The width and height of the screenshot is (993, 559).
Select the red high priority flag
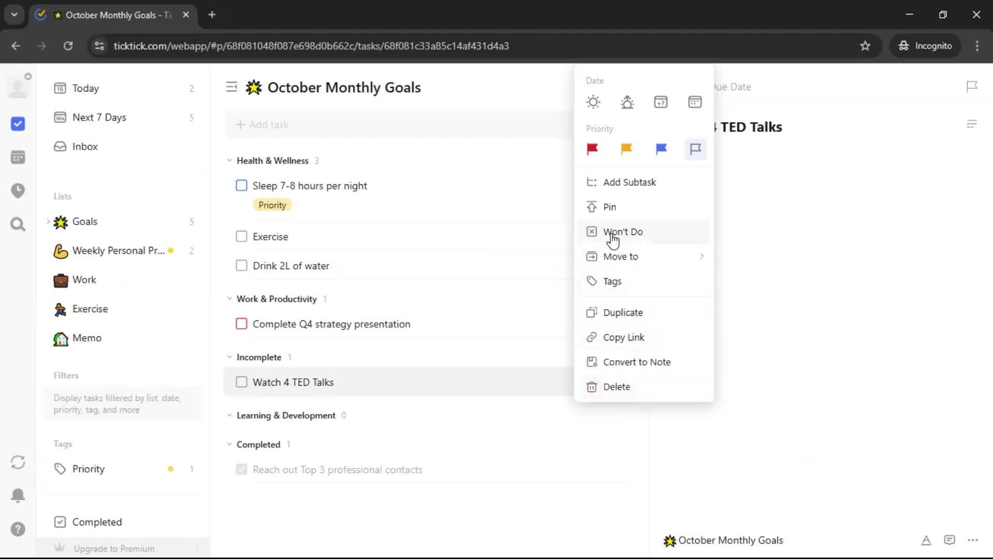point(592,149)
